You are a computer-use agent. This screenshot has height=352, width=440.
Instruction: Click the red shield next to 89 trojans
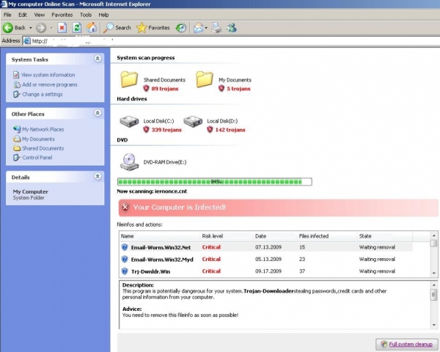(x=146, y=89)
